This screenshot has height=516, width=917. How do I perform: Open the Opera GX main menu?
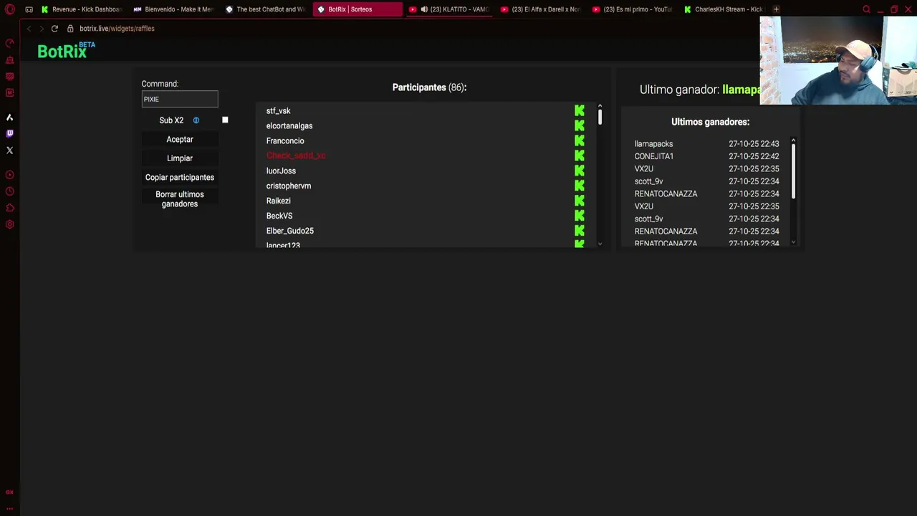click(10, 9)
